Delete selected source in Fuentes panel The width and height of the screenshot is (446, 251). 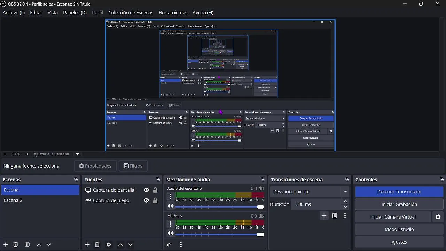coord(97,245)
